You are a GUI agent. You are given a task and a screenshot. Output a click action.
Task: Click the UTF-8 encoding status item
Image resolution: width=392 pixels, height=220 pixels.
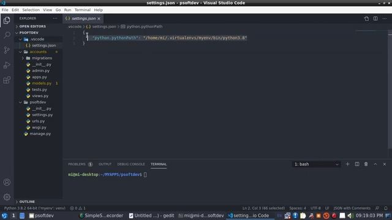[x=315, y=208]
